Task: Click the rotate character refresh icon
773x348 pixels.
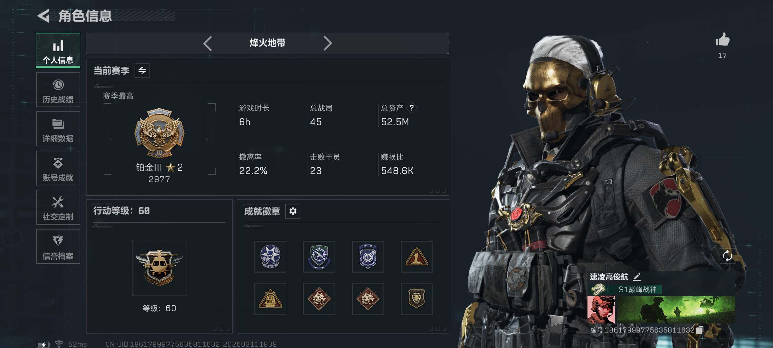Action: click(728, 256)
